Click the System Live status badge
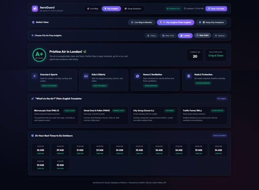Viewport: 259px width, 190px height. (173, 9)
